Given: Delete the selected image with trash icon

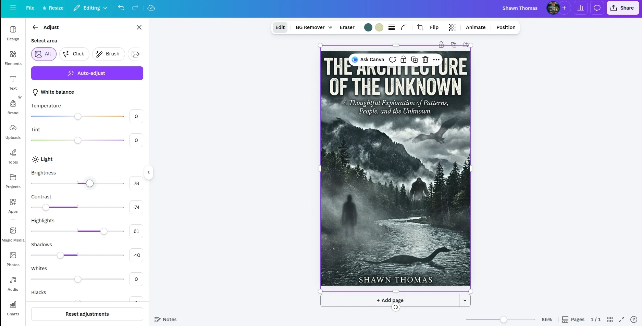Looking at the screenshot, I should pos(425,60).
